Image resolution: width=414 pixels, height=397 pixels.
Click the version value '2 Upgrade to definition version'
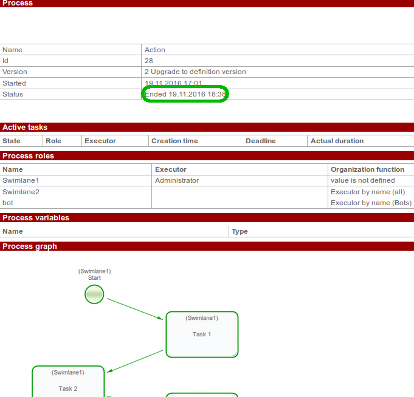(195, 72)
